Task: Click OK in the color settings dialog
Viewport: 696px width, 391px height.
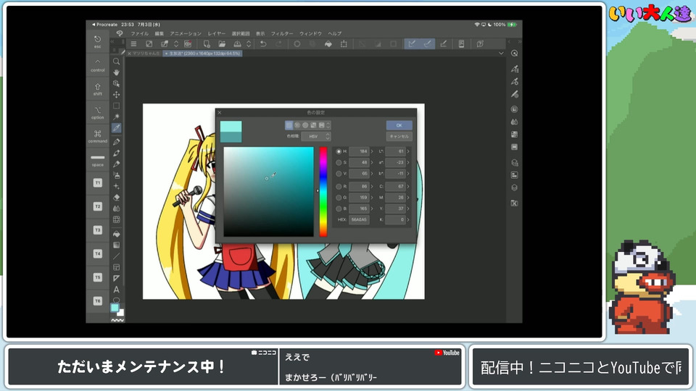Action: 399,125
